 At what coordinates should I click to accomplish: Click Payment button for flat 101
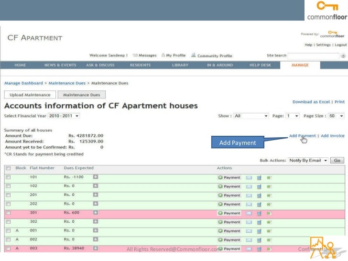pos(229,177)
